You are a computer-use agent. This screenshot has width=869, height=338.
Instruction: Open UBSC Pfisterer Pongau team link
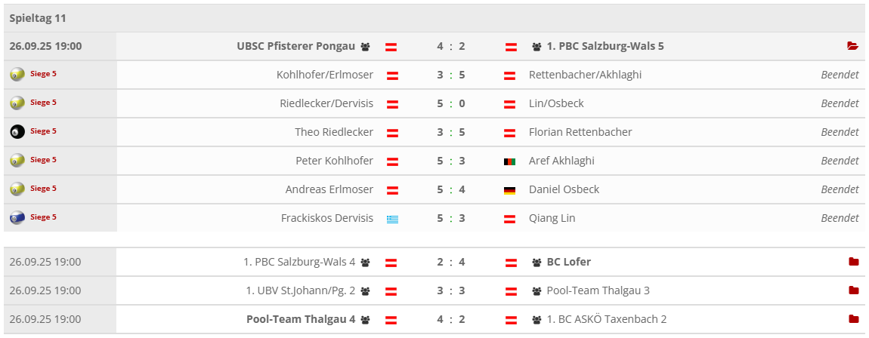[295, 46]
